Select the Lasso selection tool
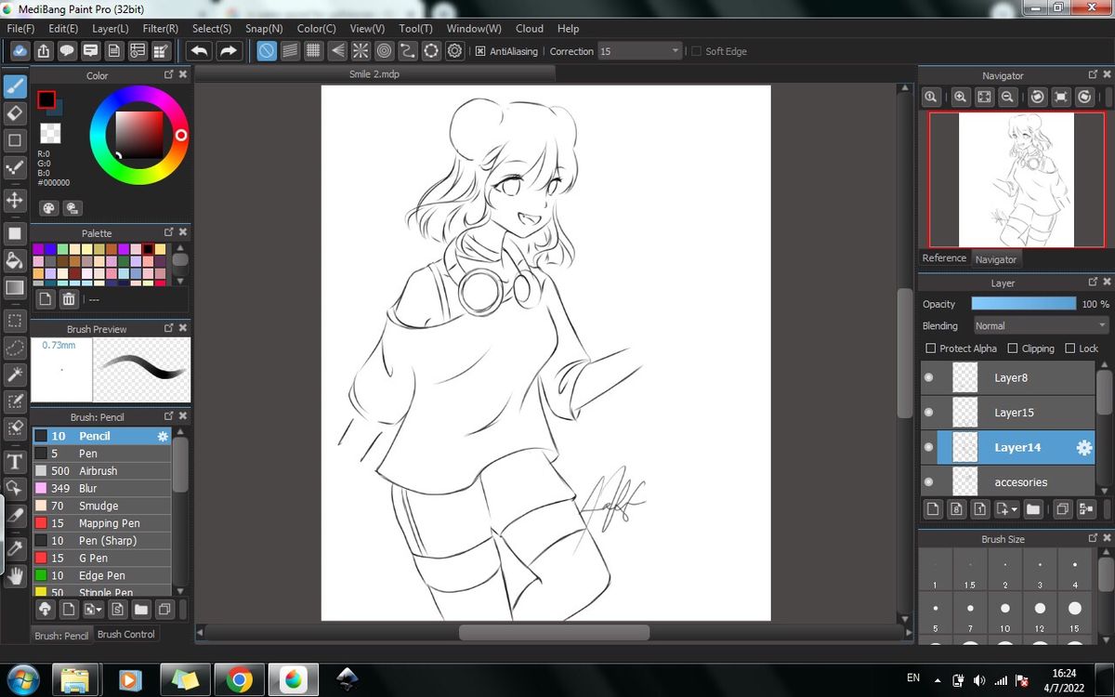This screenshot has height=697, width=1115. pyautogui.click(x=15, y=348)
